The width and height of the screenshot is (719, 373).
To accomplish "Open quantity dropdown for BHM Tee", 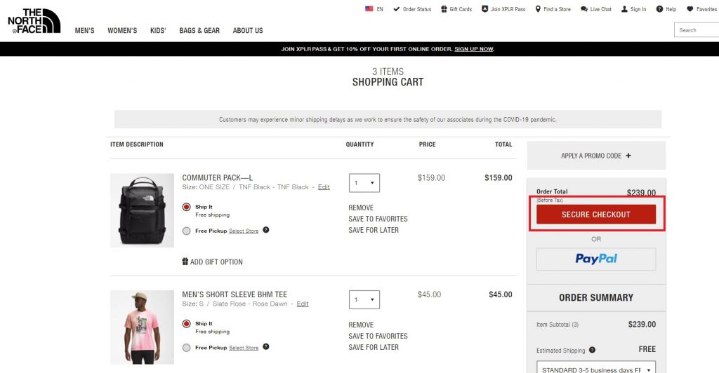I will coord(364,299).
